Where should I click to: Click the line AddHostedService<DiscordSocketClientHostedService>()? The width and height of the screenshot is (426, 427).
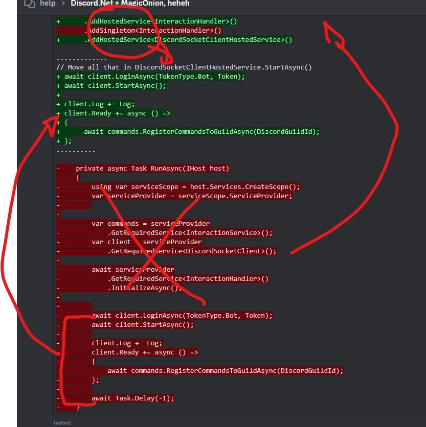click(174, 40)
